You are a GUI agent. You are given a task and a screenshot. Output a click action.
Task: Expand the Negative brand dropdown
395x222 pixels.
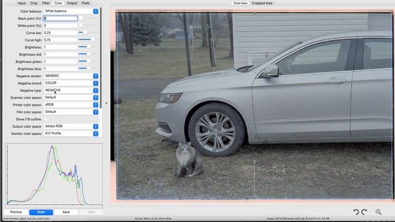point(71,83)
